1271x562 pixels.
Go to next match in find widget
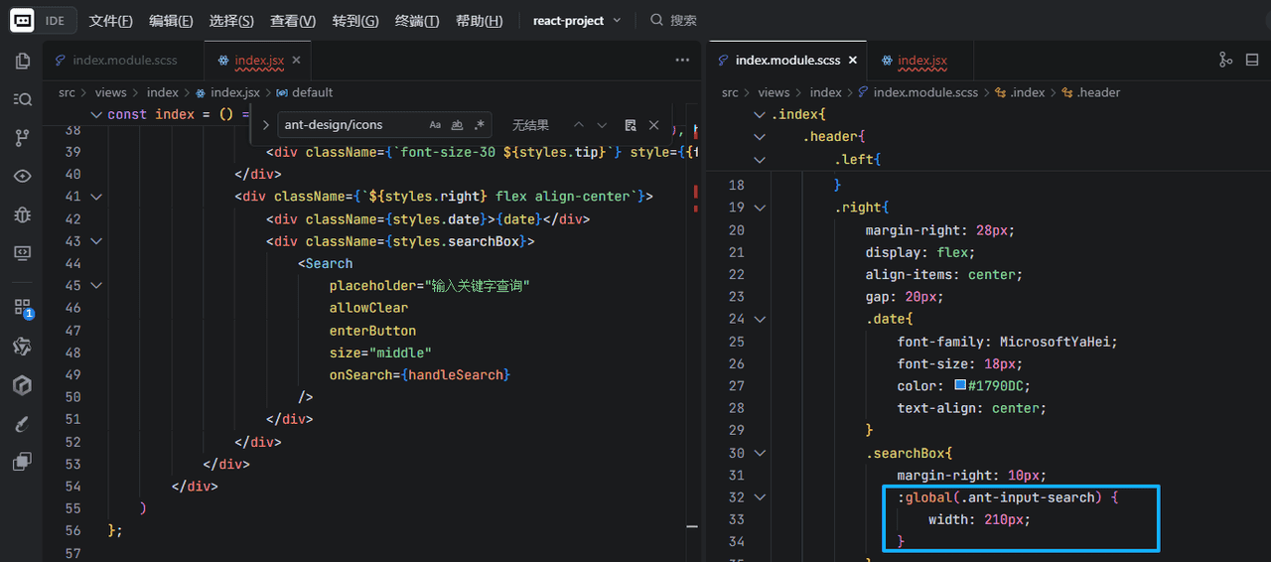point(602,125)
